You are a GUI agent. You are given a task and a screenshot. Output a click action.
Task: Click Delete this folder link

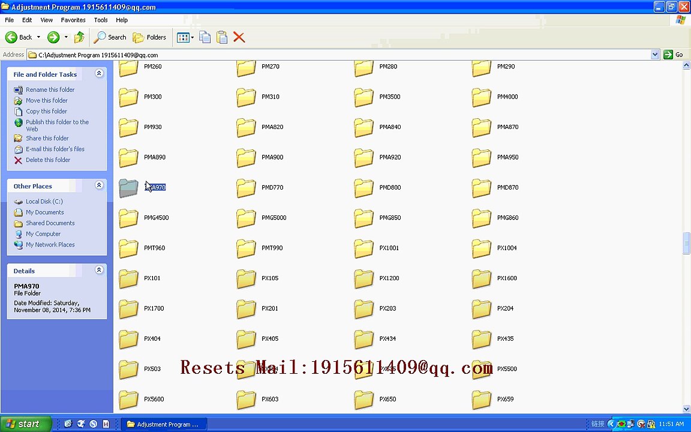point(48,160)
